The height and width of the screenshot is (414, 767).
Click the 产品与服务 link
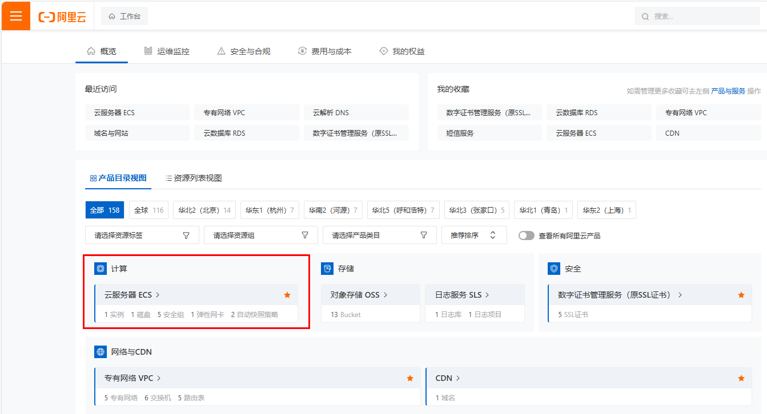tap(728, 91)
